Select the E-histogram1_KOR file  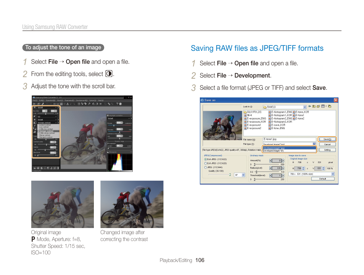pyautogui.click(x=280, y=115)
